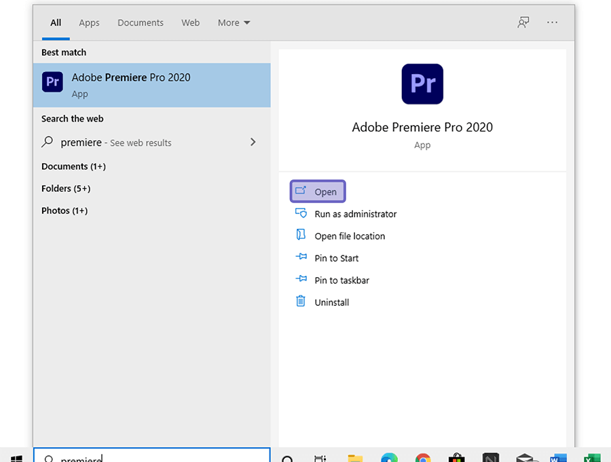
Task: Open Microsoft Store from the taskbar
Action: tap(457, 457)
